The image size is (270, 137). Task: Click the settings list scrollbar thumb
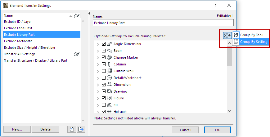click(229, 56)
